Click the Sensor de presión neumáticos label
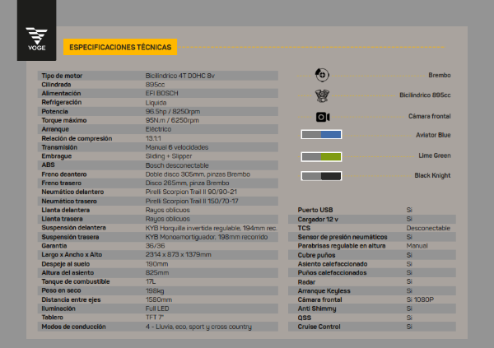The height and width of the screenshot is (348, 494). pos(343,237)
